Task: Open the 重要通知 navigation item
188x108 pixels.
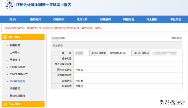Action: point(36,19)
